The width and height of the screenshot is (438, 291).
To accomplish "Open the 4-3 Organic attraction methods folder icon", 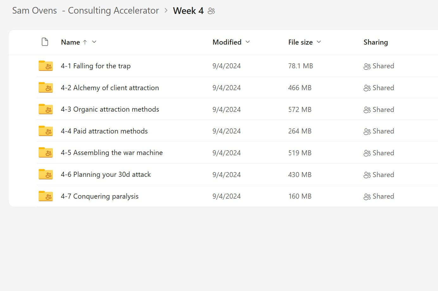I will [x=46, y=109].
